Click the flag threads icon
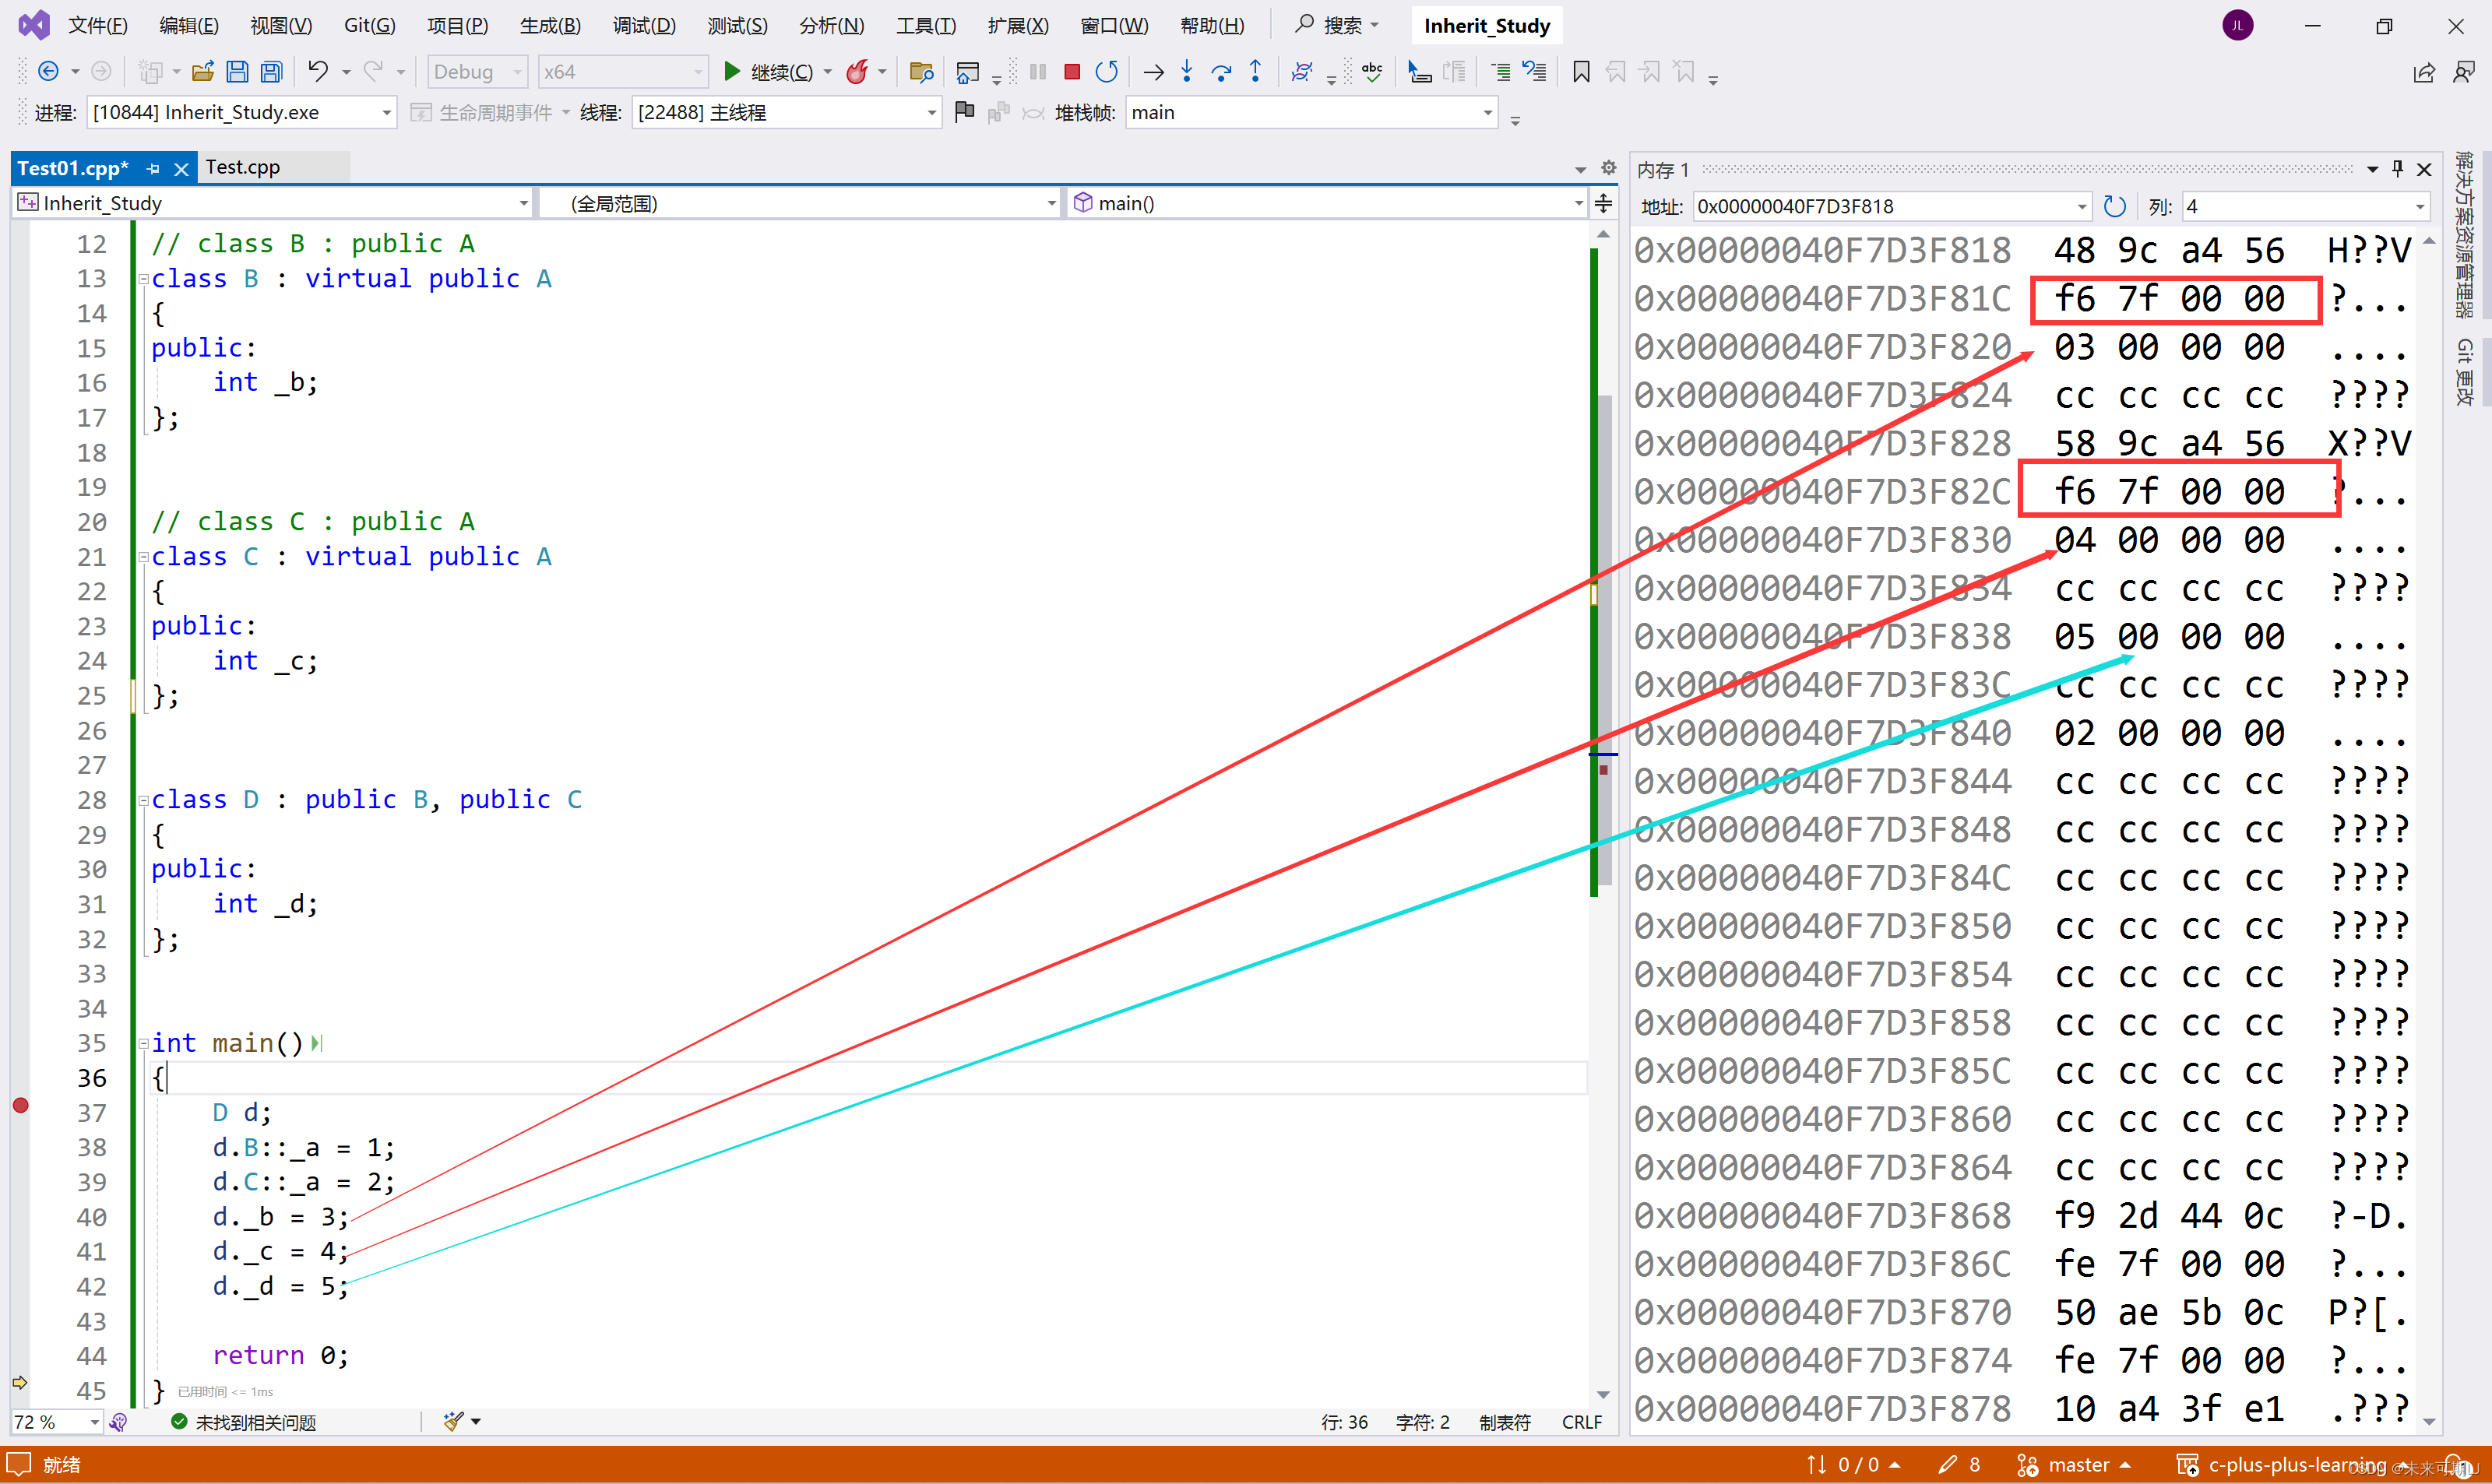 click(x=964, y=112)
